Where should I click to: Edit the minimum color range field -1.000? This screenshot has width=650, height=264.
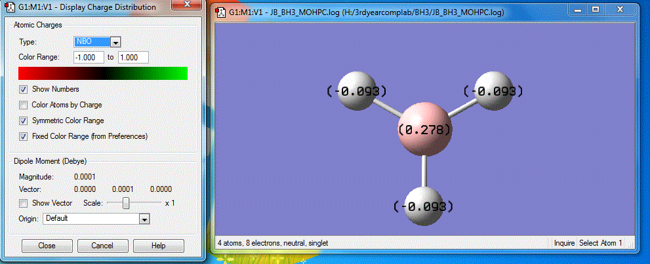coord(89,57)
